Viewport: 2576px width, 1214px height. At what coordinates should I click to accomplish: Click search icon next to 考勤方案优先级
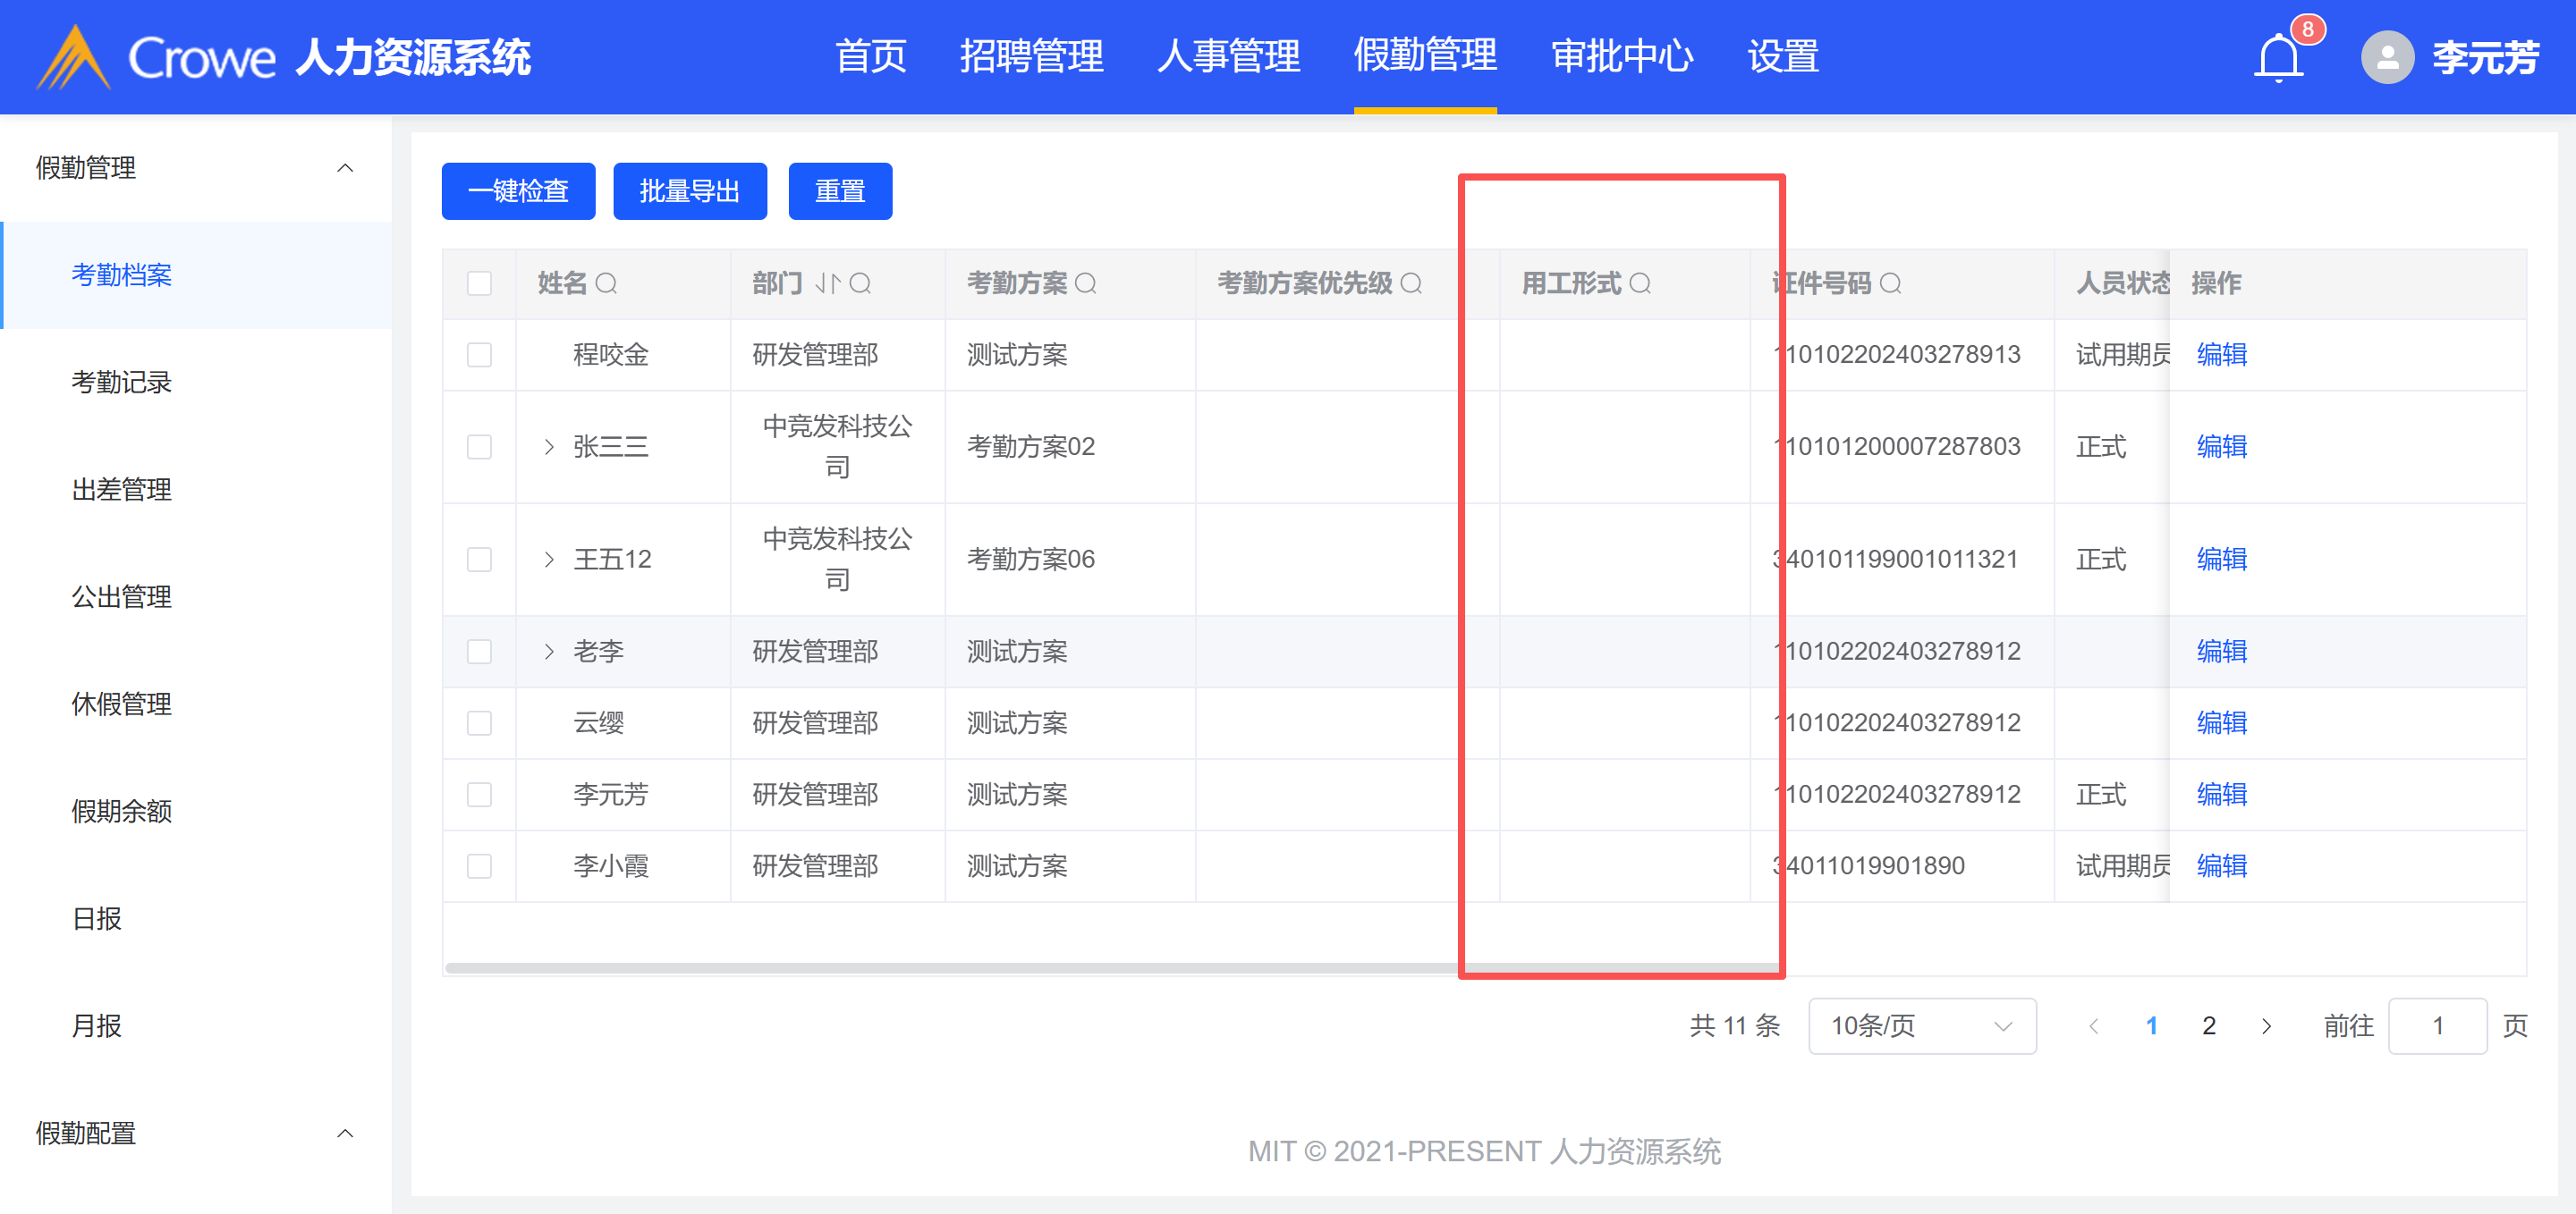[1411, 283]
